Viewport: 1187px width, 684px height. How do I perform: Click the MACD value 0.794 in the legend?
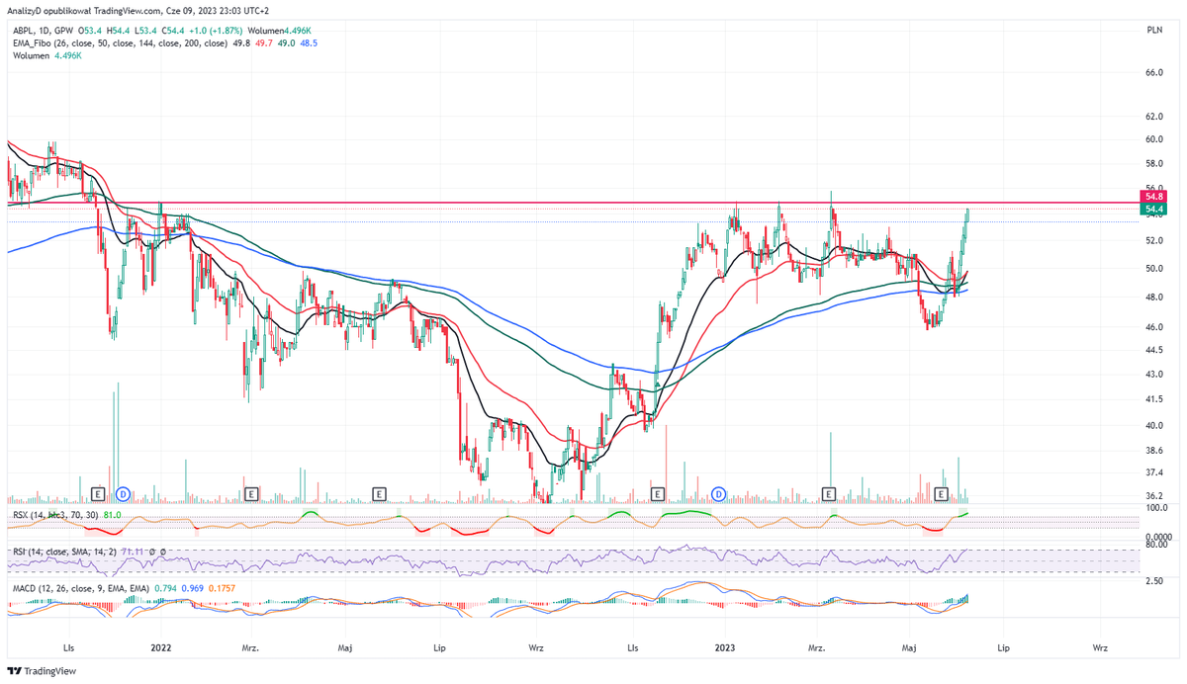pyautogui.click(x=166, y=588)
